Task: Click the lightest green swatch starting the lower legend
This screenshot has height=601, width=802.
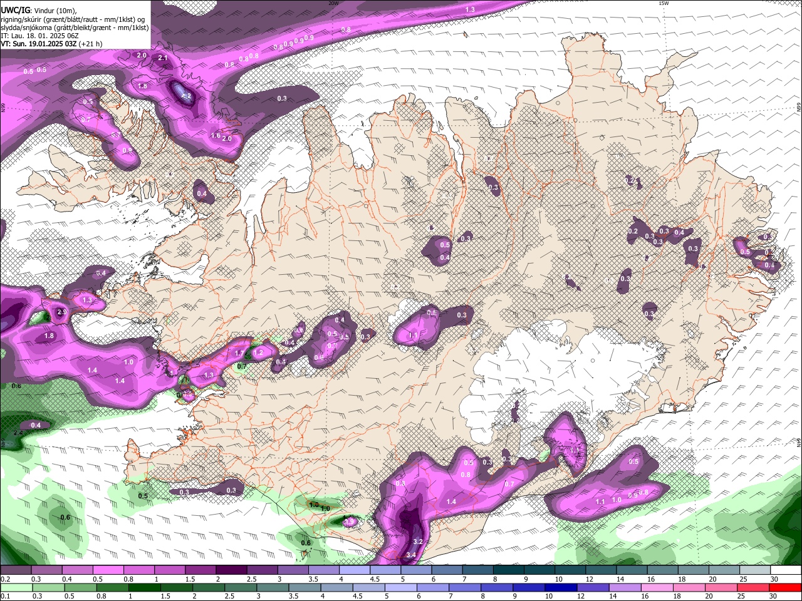Action: click(x=16, y=587)
